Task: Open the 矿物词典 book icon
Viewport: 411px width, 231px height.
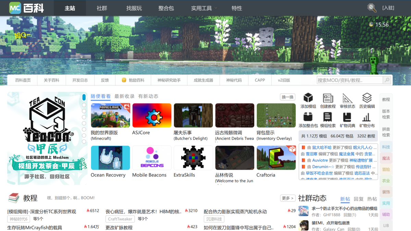Action: (347, 117)
